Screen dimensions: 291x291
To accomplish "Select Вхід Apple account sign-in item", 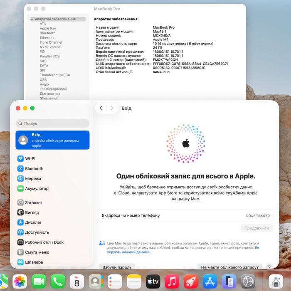I will [x=52, y=140].
